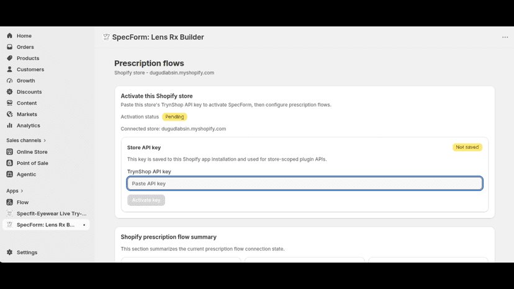Screen dimensions: 514x289
Task: Click the Online Store icon
Action: pos(9,152)
